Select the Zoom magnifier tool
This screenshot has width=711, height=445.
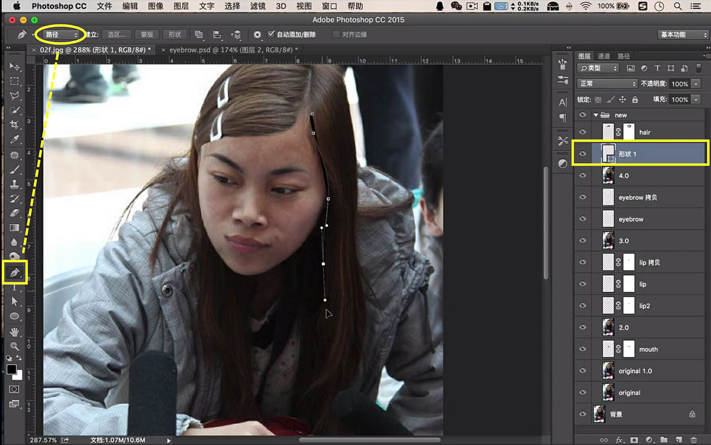coord(14,346)
